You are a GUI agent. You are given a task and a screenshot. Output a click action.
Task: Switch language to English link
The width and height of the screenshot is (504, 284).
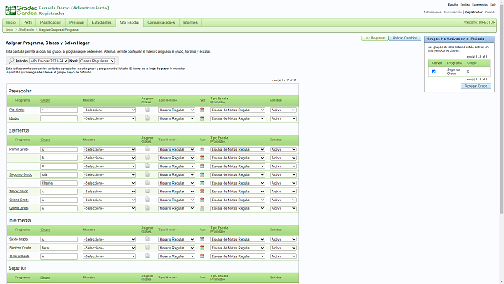[x=465, y=5]
